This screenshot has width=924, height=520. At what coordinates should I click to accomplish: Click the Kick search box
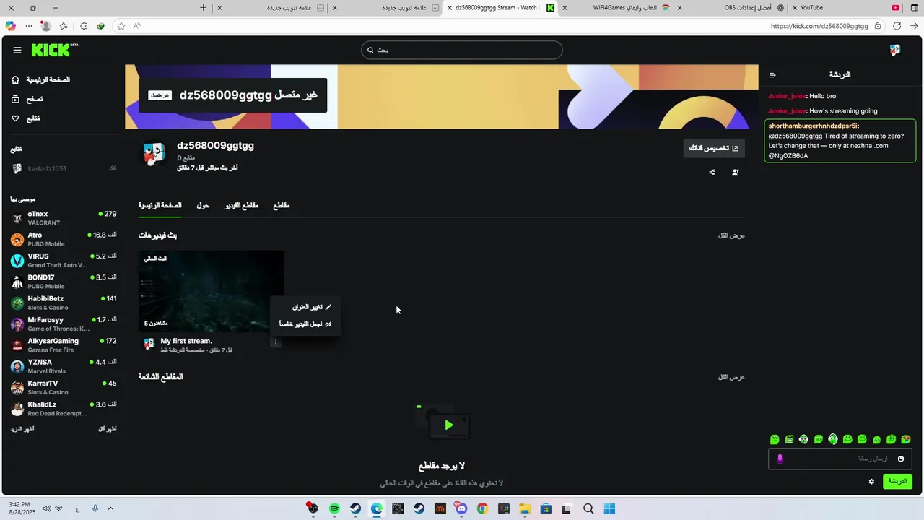(x=462, y=50)
